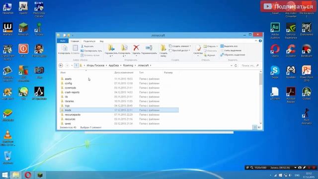Click Игорь Писклов in the breadcrumb
The image size is (318, 179).
click(x=95, y=65)
